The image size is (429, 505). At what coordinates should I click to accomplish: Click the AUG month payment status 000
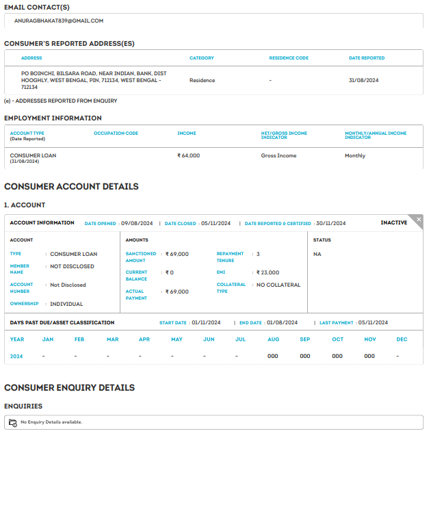tap(273, 356)
